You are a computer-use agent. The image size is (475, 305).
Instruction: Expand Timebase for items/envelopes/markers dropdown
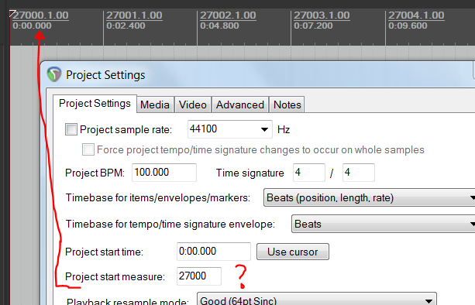point(370,197)
